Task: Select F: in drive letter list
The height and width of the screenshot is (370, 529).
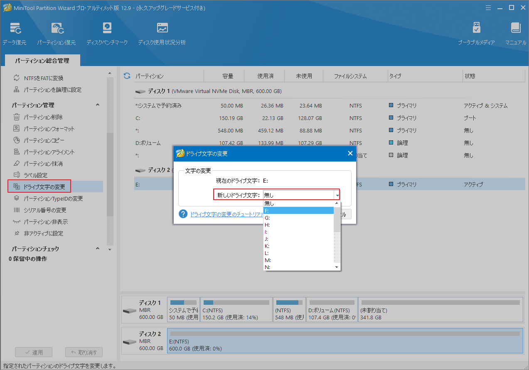Action: pos(298,211)
